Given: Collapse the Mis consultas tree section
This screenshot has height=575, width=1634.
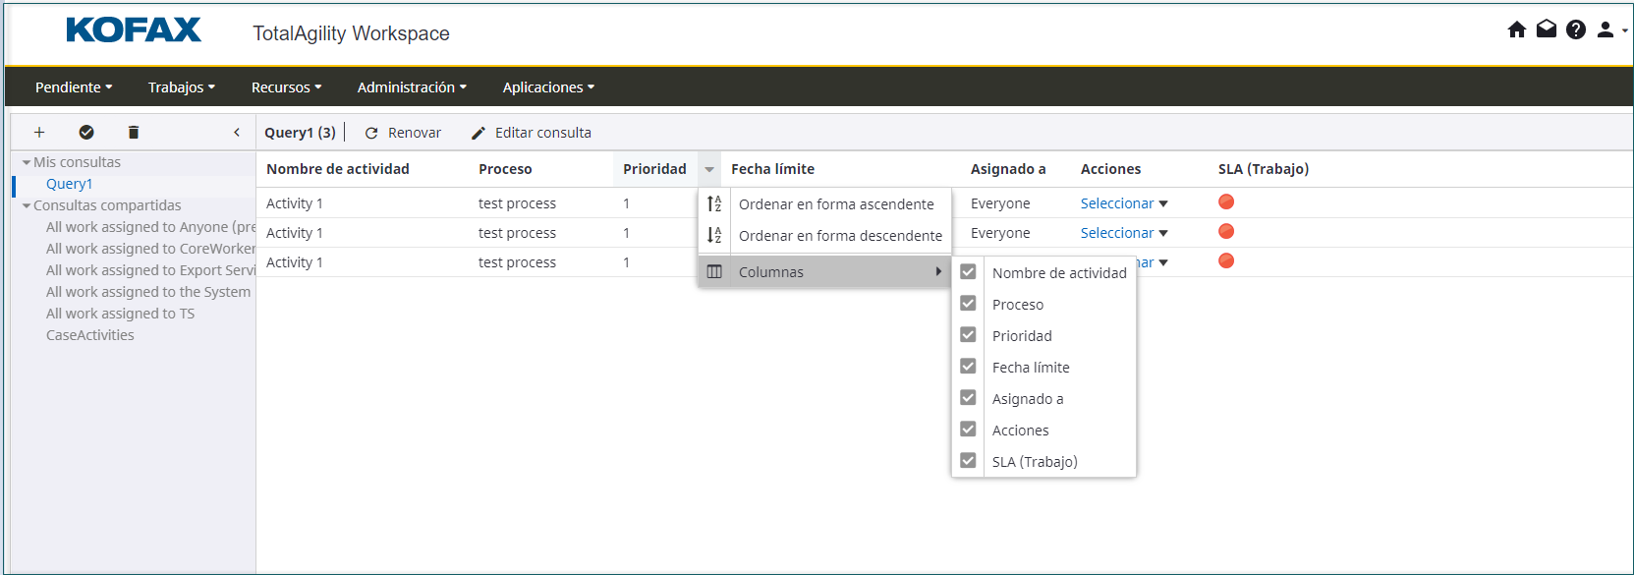Looking at the screenshot, I should [27, 162].
